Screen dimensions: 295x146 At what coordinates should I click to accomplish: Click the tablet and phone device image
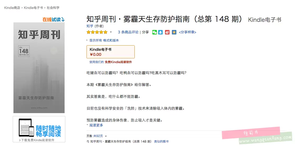[26, 128]
